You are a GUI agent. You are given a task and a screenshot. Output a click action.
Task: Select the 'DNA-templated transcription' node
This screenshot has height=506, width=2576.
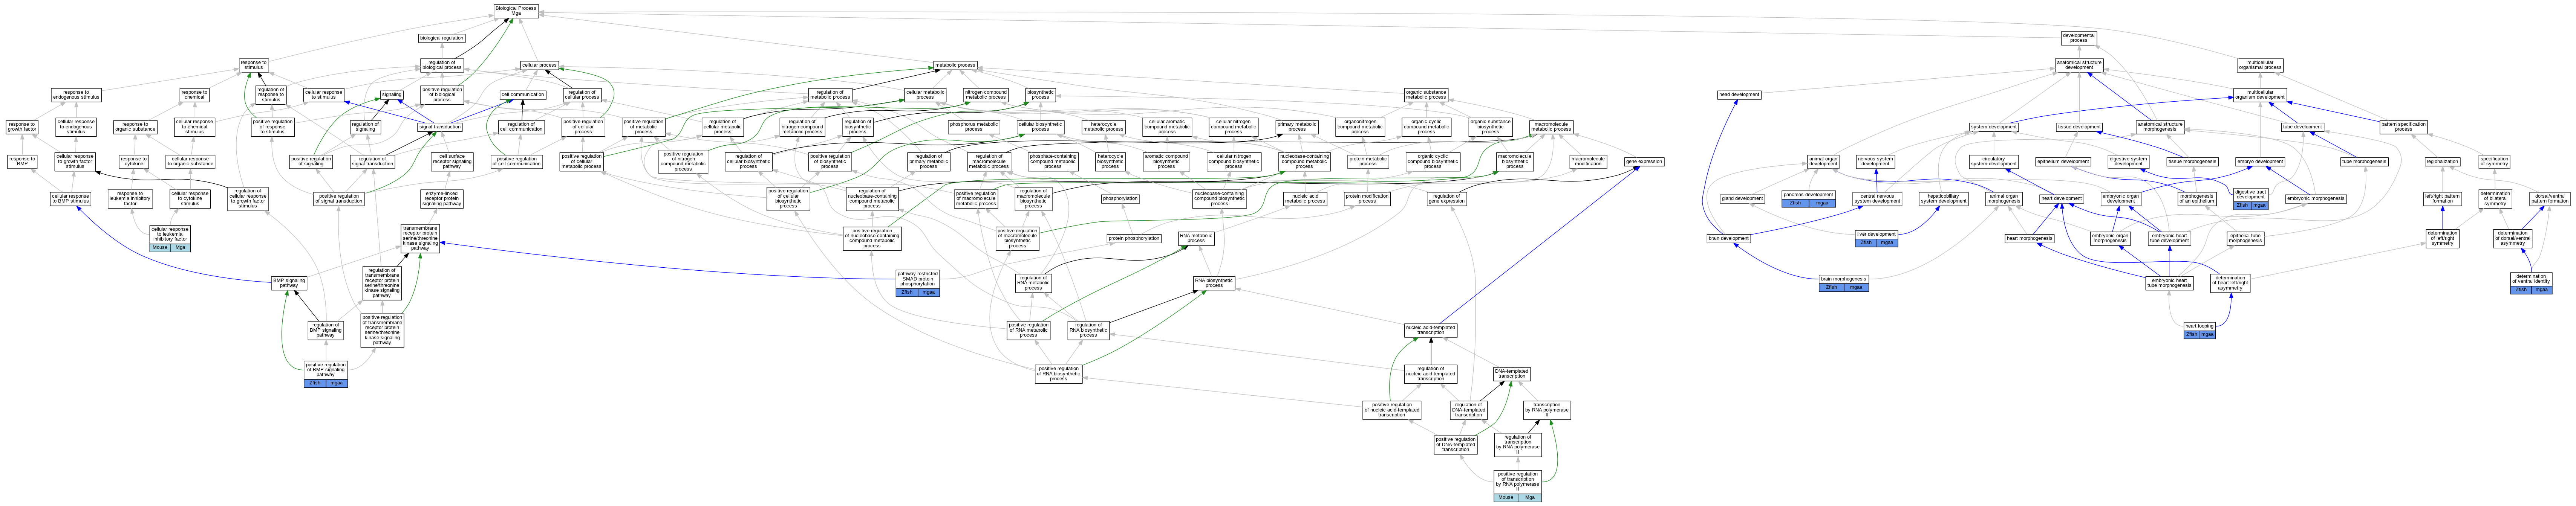pos(1512,374)
